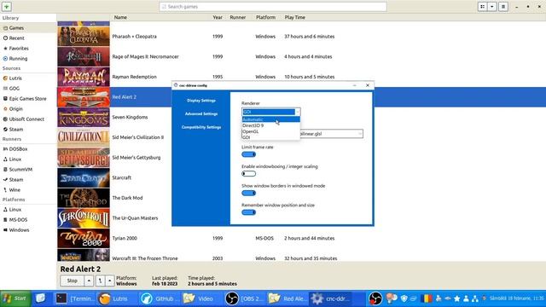Select the Tyrian 2000 row
This screenshot has height=307, width=546.
coord(301,238)
